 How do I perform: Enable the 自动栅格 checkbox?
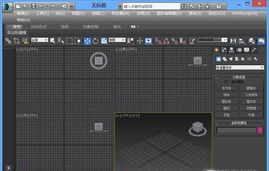(226, 82)
